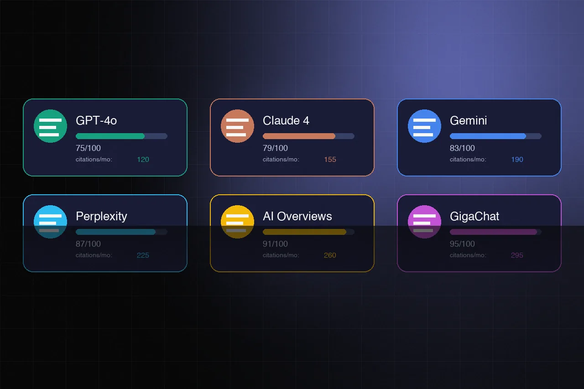Click citations/mo label in GigaChat card
The height and width of the screenshot is (389, 584).
[x=468, y=255]
